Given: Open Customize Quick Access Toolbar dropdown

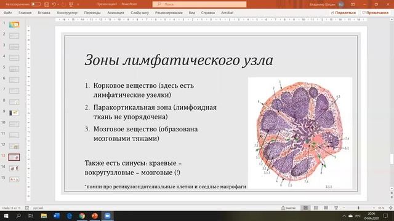Looking at the screenshot, I should coord(78,4).
